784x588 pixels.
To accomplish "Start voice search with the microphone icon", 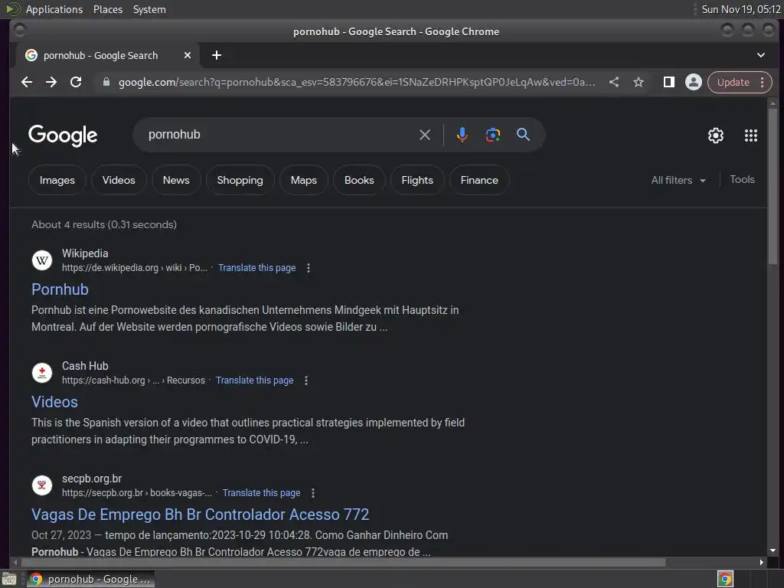I will click(x=462, y=135).
